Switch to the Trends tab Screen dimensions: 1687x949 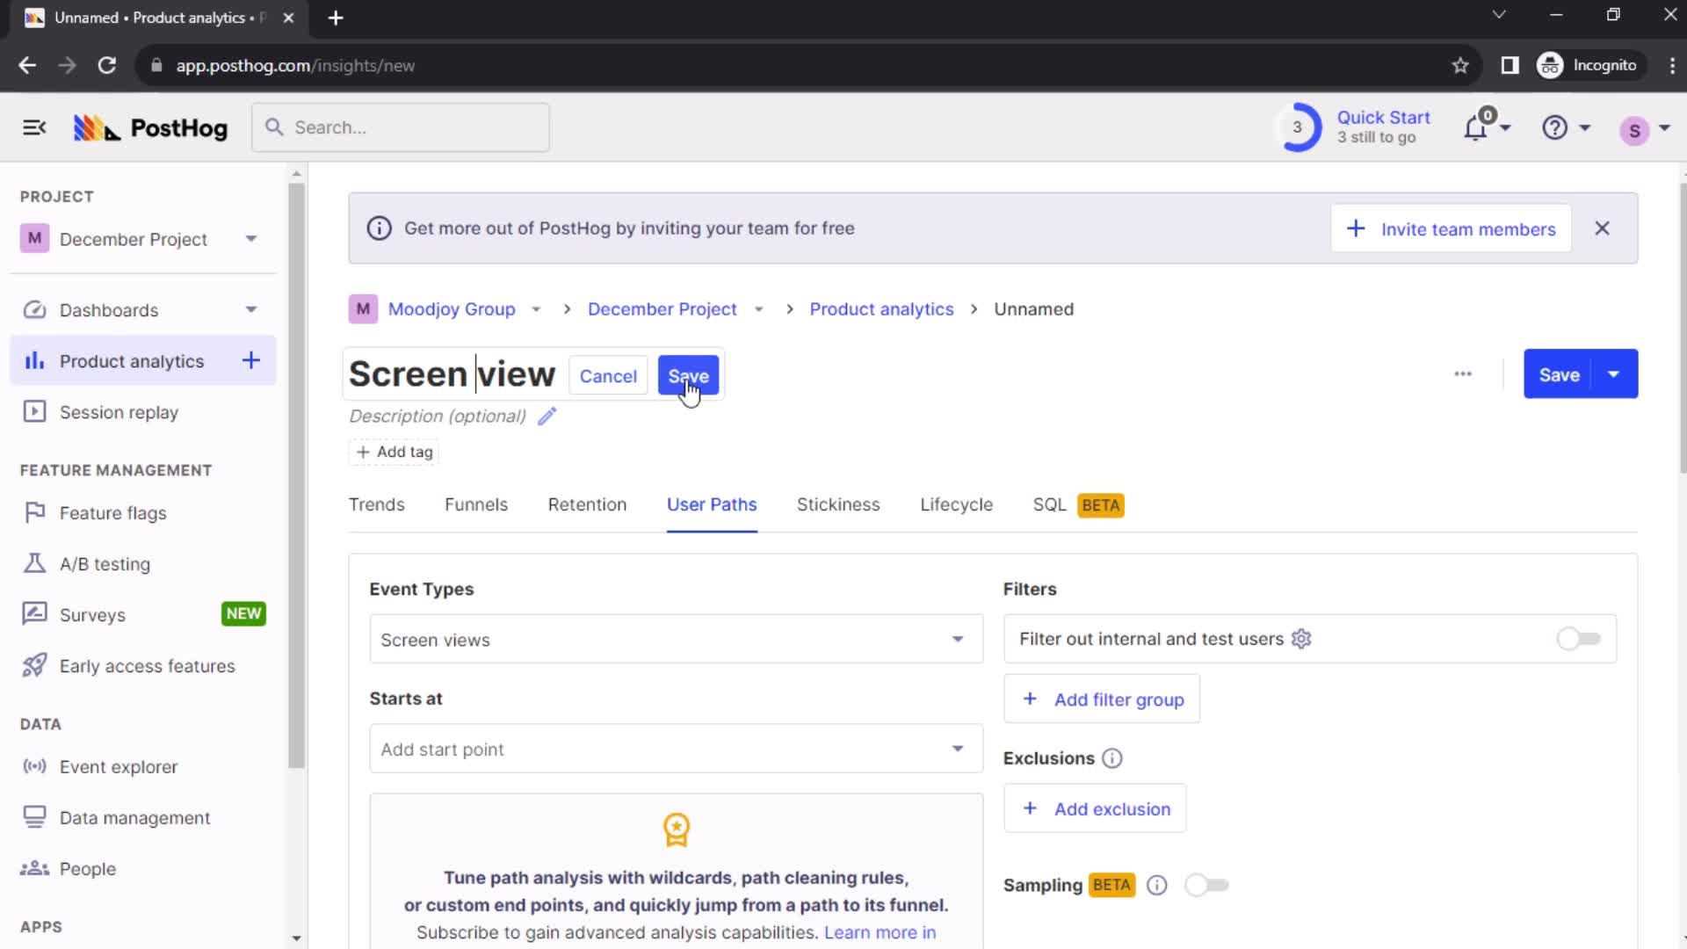(x=377, y=505)
